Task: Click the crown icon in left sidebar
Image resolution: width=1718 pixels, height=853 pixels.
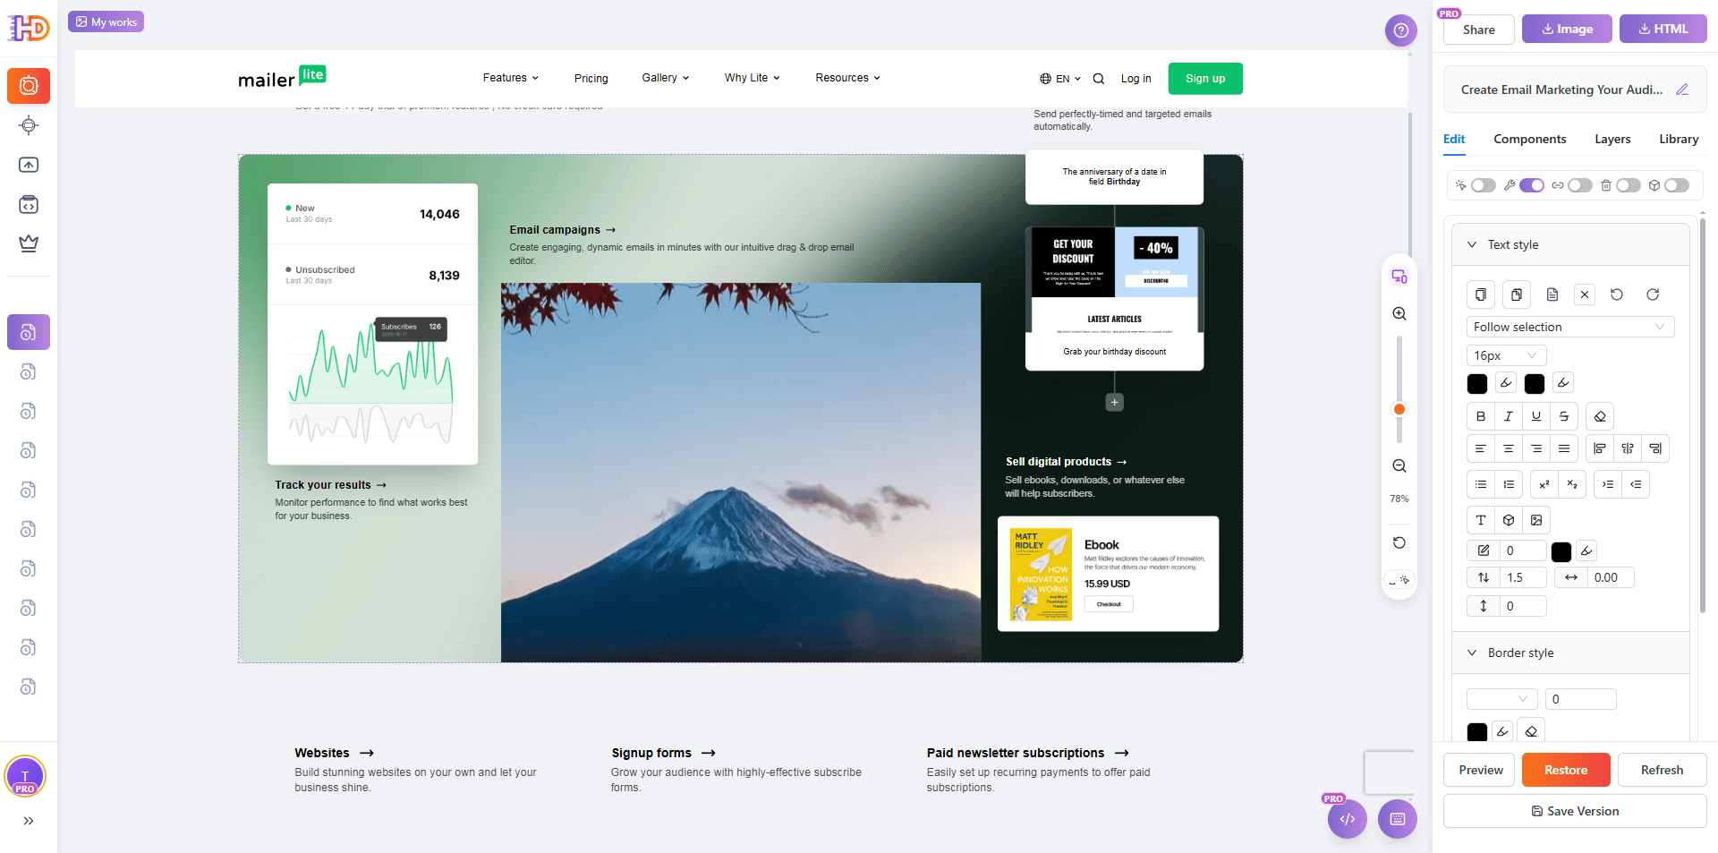Action: click(29, 243)
